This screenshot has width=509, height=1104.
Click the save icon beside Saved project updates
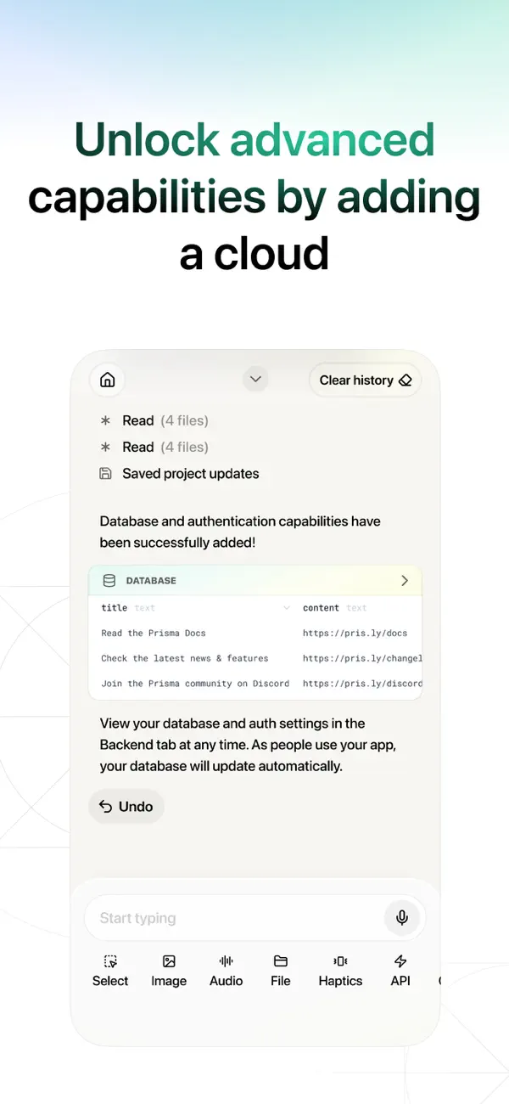(x=105, y=473)
